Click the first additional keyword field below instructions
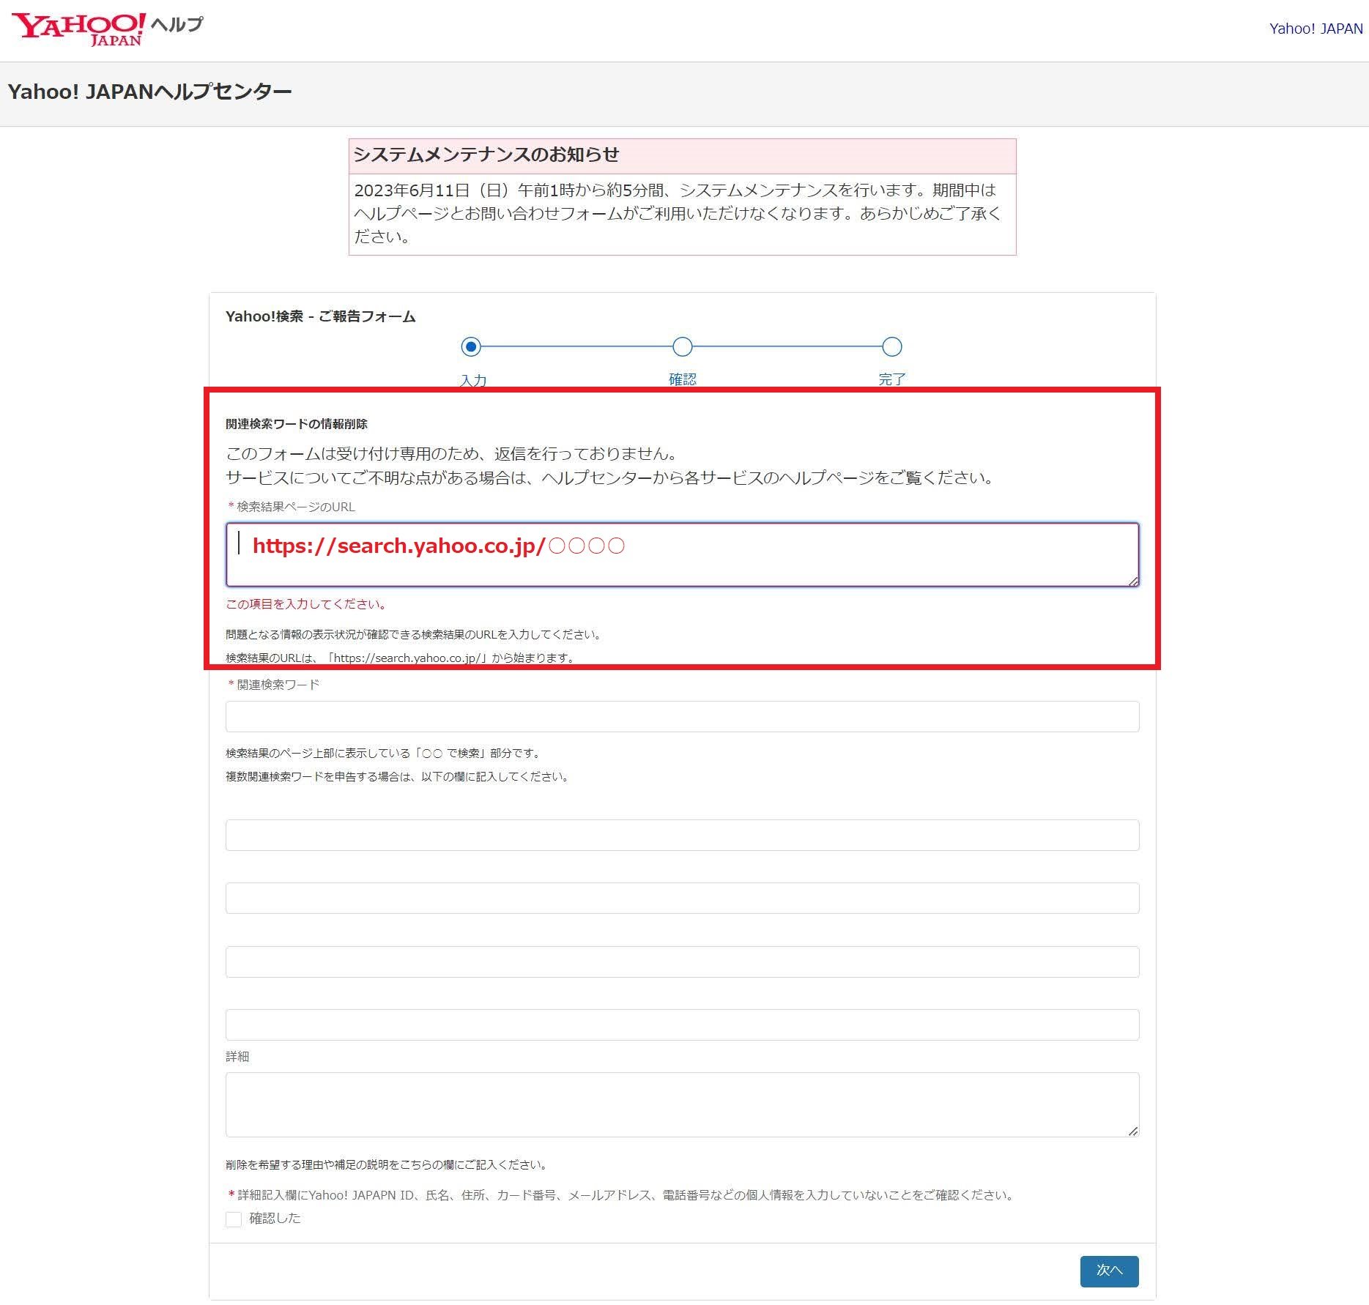 [x=682, y=835]
